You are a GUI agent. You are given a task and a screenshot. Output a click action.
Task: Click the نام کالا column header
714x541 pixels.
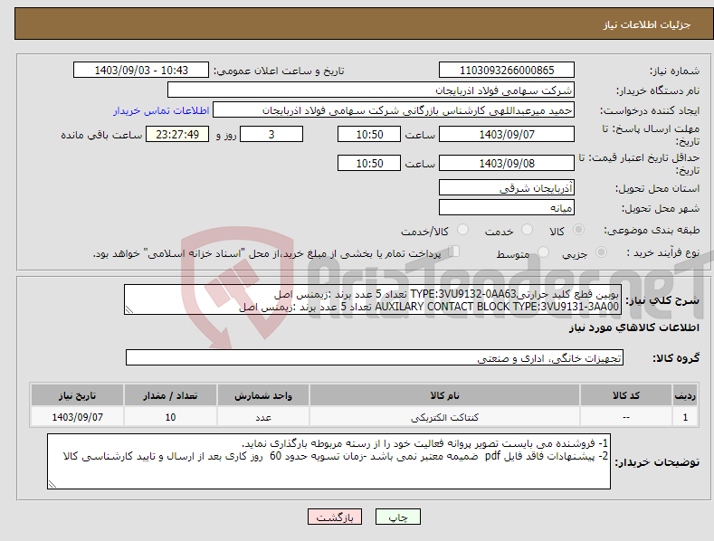[x=444, y=395]
